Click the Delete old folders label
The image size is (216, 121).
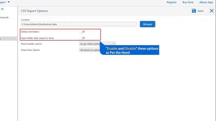tap(30, 32)
